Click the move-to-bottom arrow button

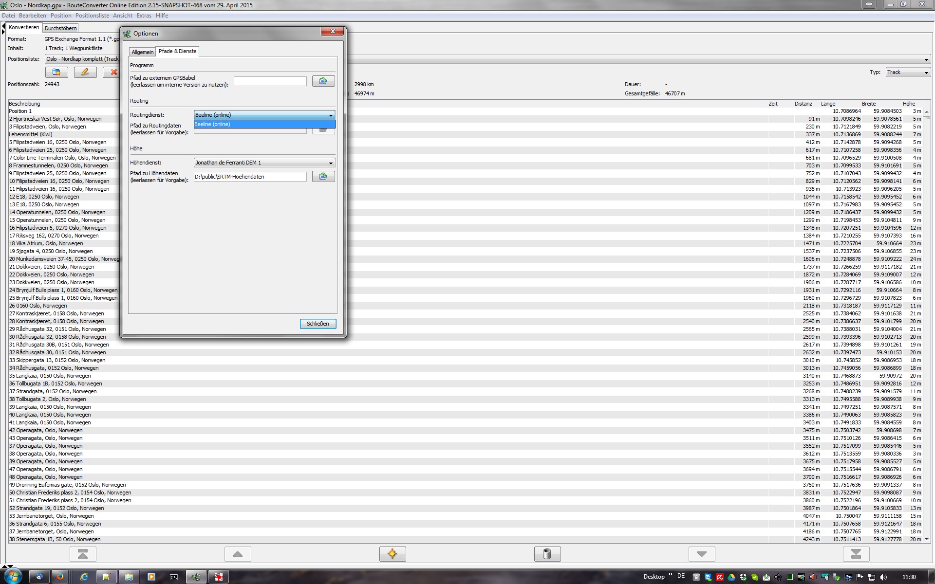pyautogui.click(x=856, y=554)
